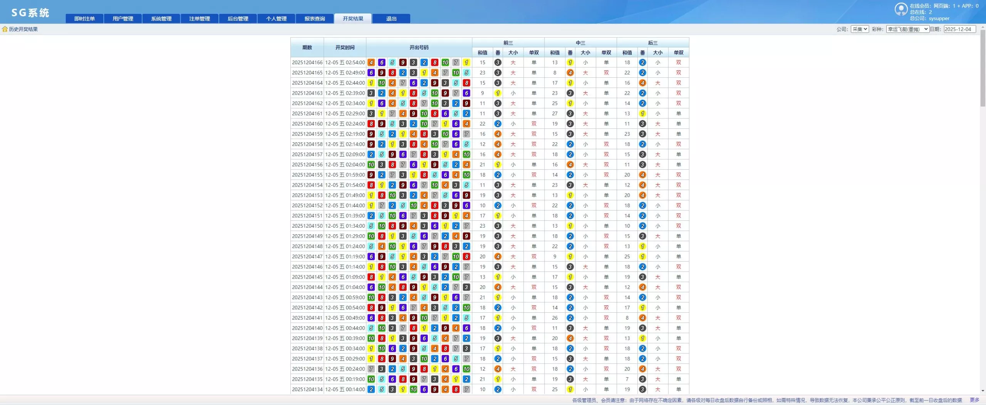Image resolution: width=986 pixels, height=405 pixels.
Task: Click 后三 番 circle in row 20251204163
Action: [642, 93]
